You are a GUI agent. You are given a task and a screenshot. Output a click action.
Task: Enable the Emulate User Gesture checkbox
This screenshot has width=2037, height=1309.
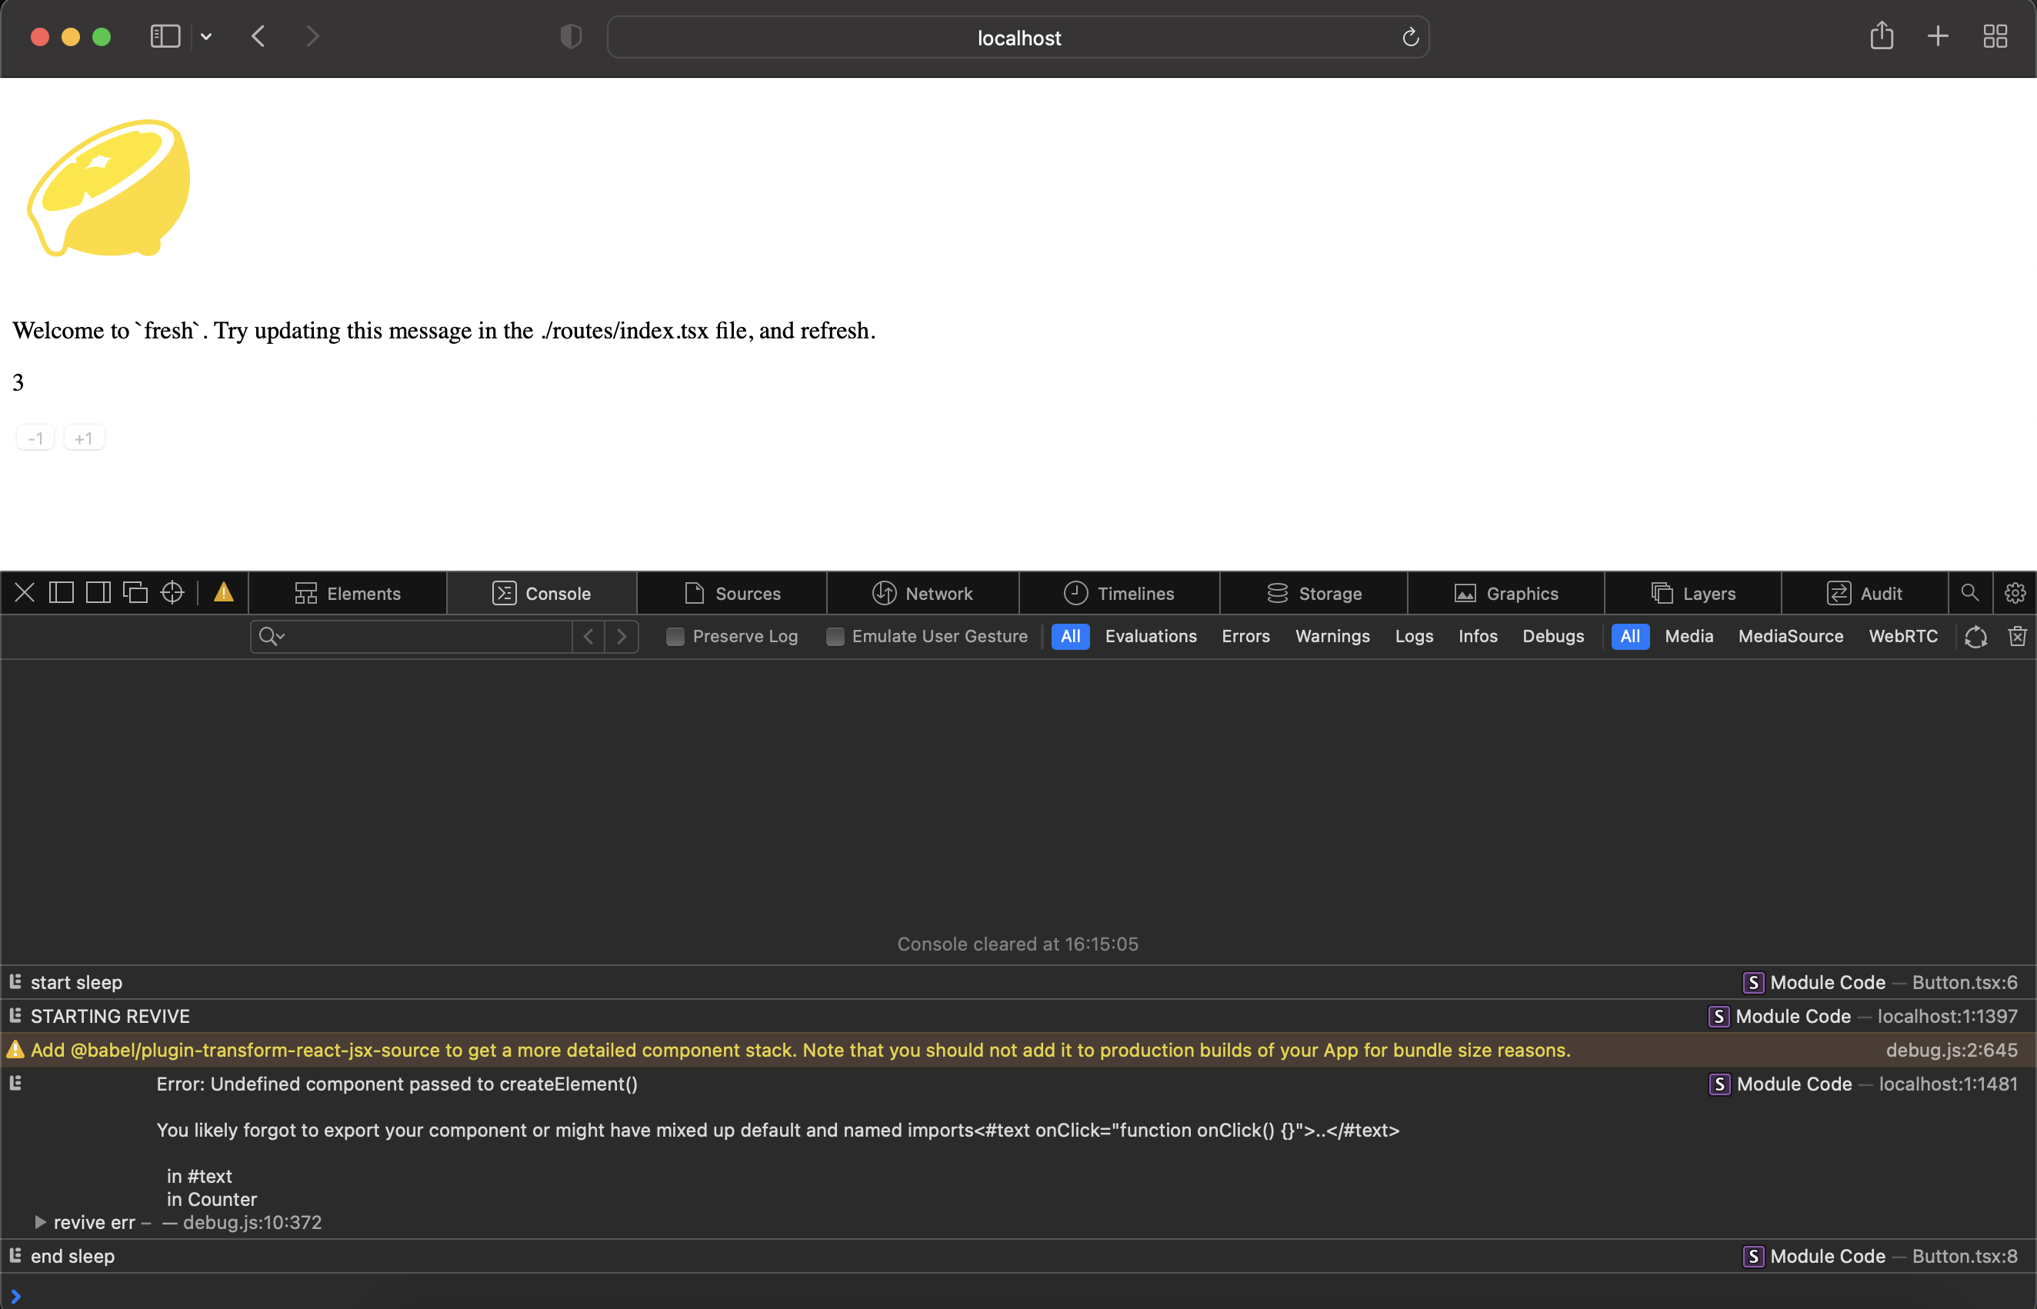point(835,636)
